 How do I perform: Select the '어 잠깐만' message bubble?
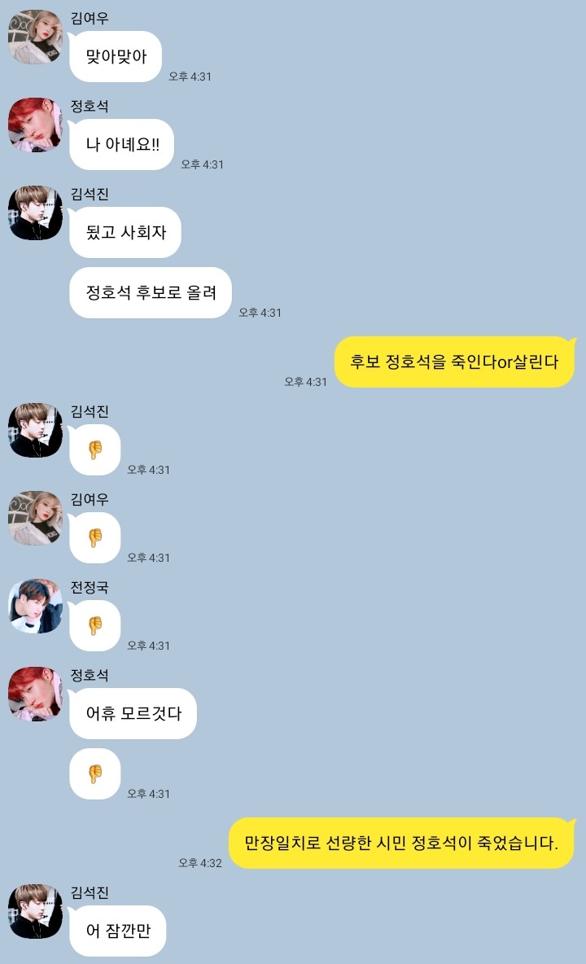[x=117, y=931]
